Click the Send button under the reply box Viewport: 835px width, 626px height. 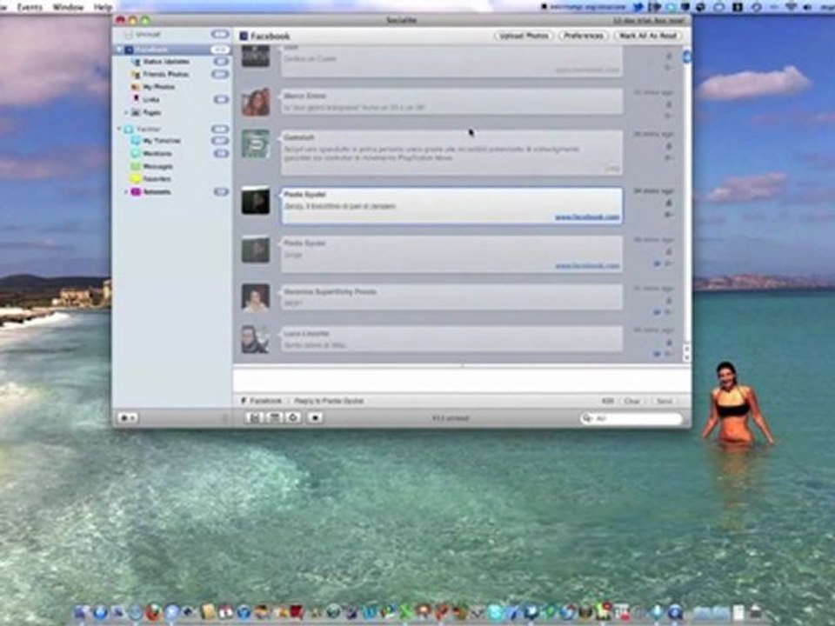(x=664, y=402)
